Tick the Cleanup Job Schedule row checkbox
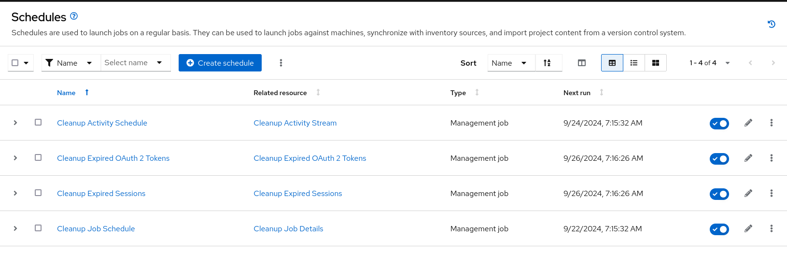 click(38, 228)
